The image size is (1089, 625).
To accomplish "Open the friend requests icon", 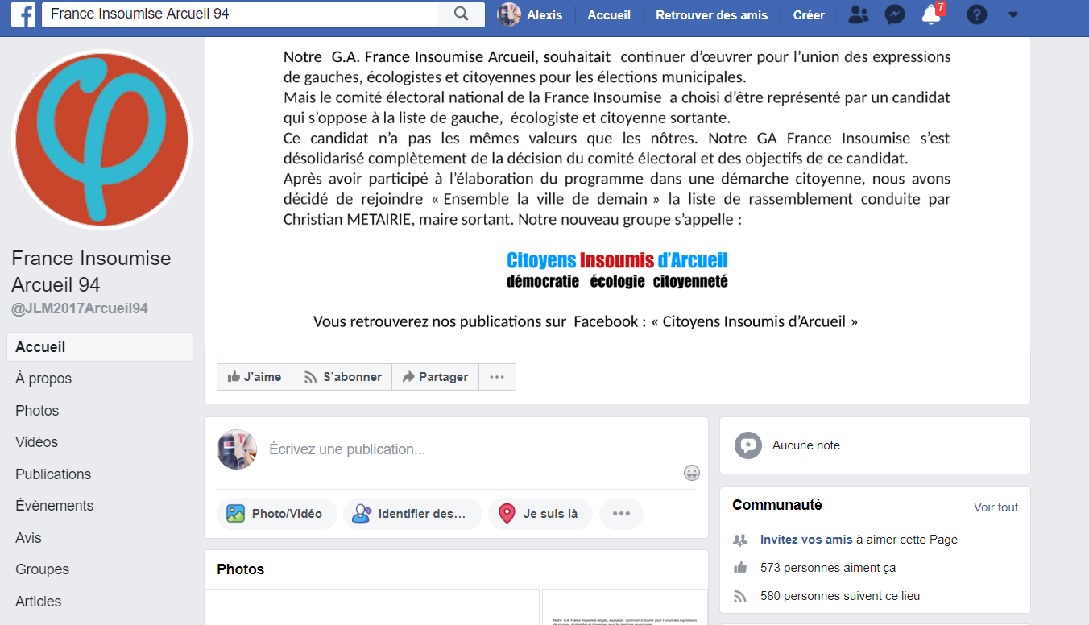I will click(x=859, y=14).
